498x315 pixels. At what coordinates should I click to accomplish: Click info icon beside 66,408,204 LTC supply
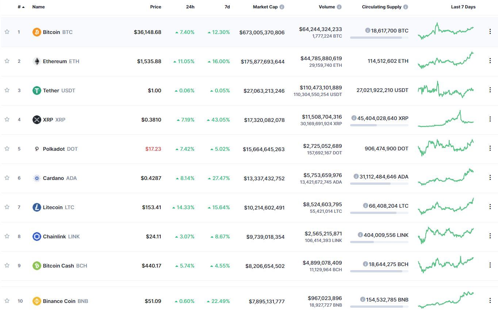(365, 205)
